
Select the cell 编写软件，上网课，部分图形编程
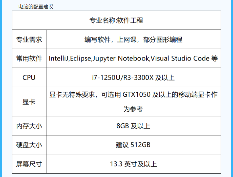coord(133,40)
